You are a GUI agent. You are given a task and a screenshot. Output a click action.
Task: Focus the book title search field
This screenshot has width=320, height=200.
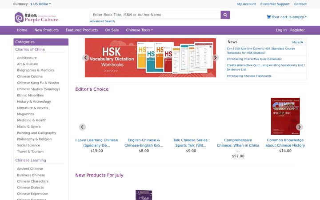point(155,15)
